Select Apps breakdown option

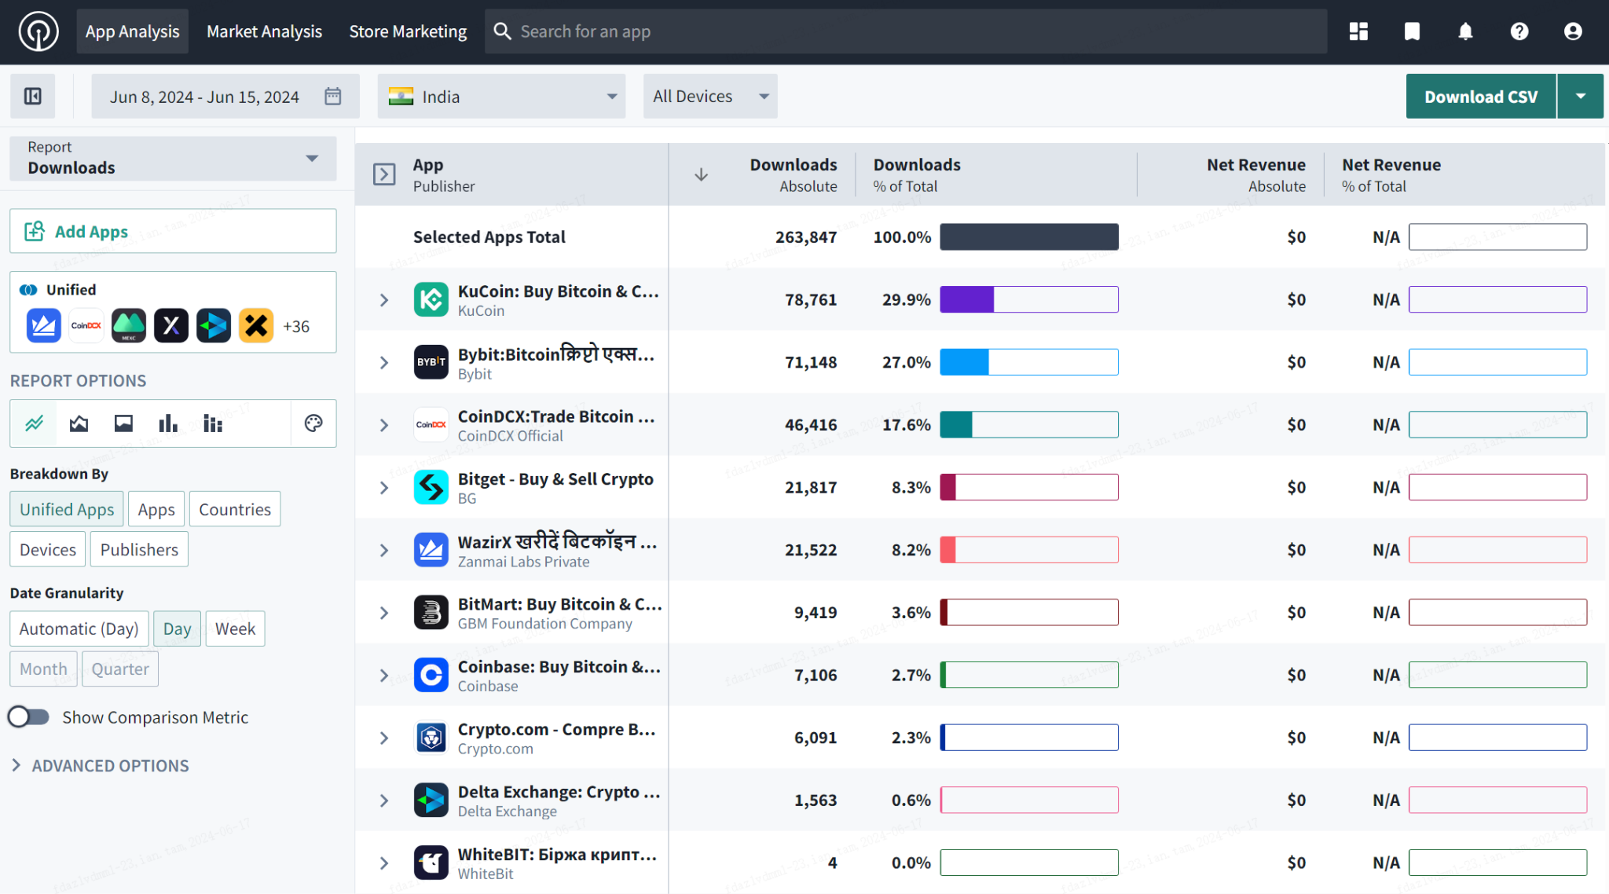156,509
